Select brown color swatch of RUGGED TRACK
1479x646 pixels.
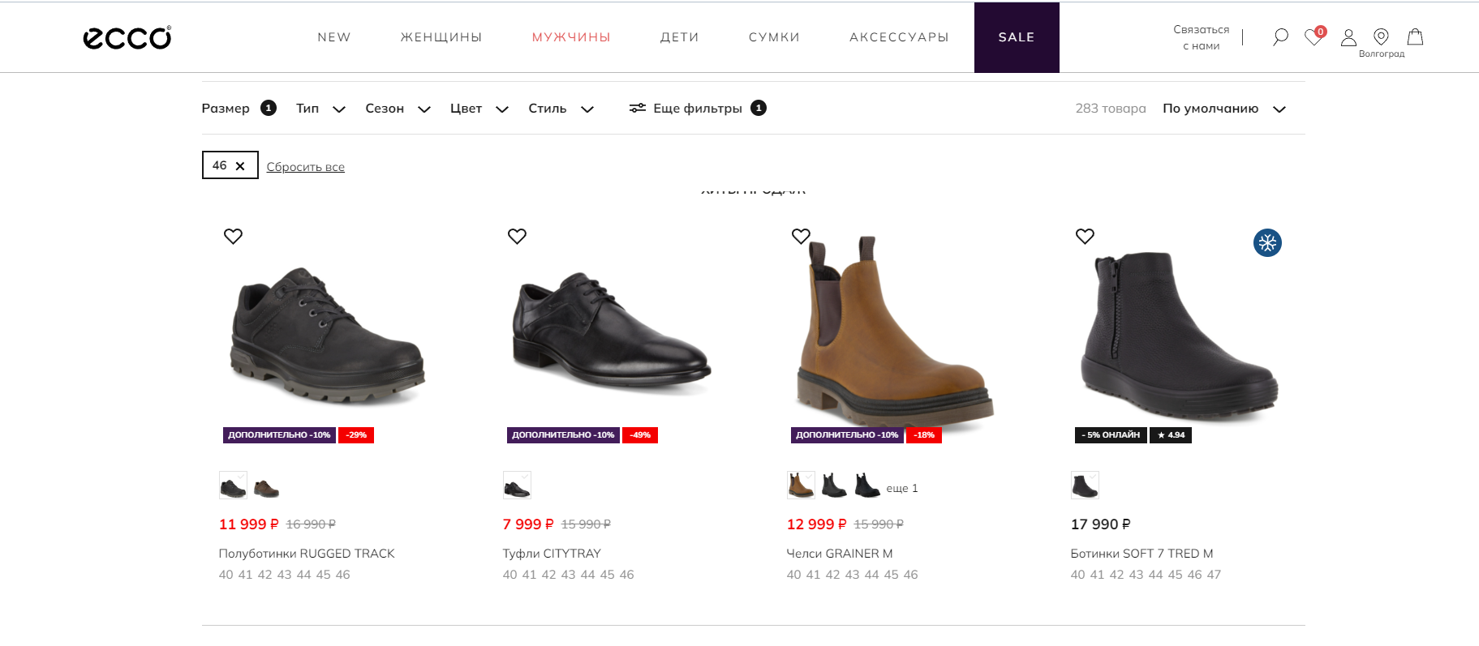click(x=266, y=487)
